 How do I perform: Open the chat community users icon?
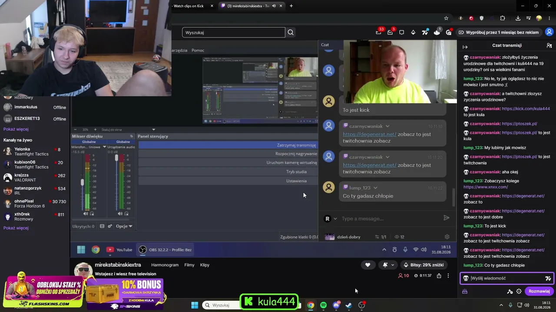coord(549,45)
